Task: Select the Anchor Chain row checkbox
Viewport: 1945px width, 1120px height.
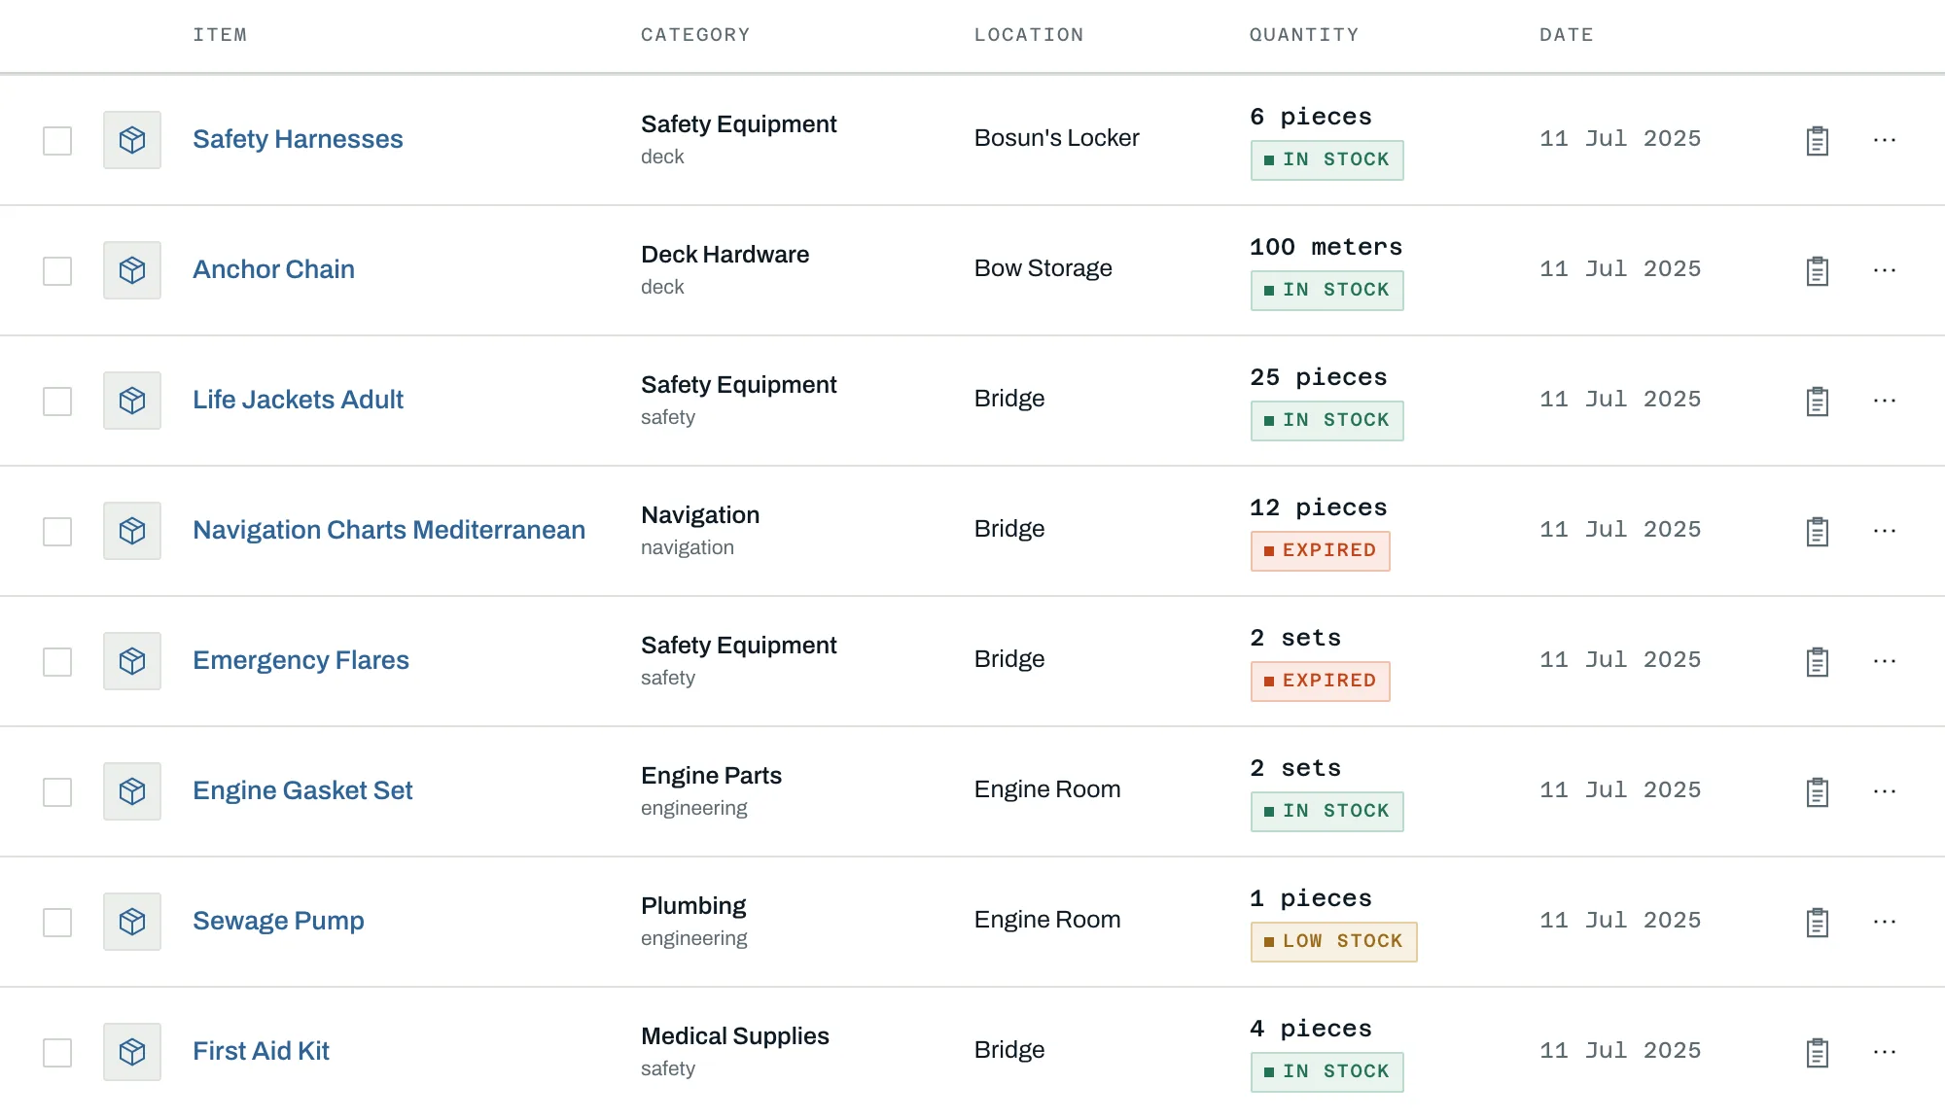Action: click(x=57, y=270)
